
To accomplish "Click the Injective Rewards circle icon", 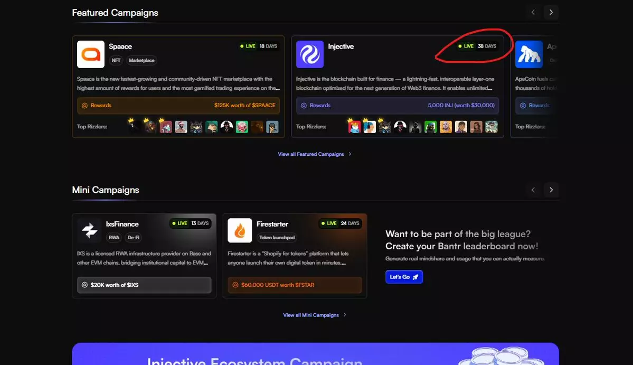I will click(x=304, y=106).
